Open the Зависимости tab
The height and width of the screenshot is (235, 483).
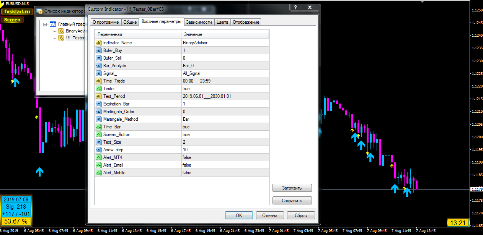coord(199,22)
